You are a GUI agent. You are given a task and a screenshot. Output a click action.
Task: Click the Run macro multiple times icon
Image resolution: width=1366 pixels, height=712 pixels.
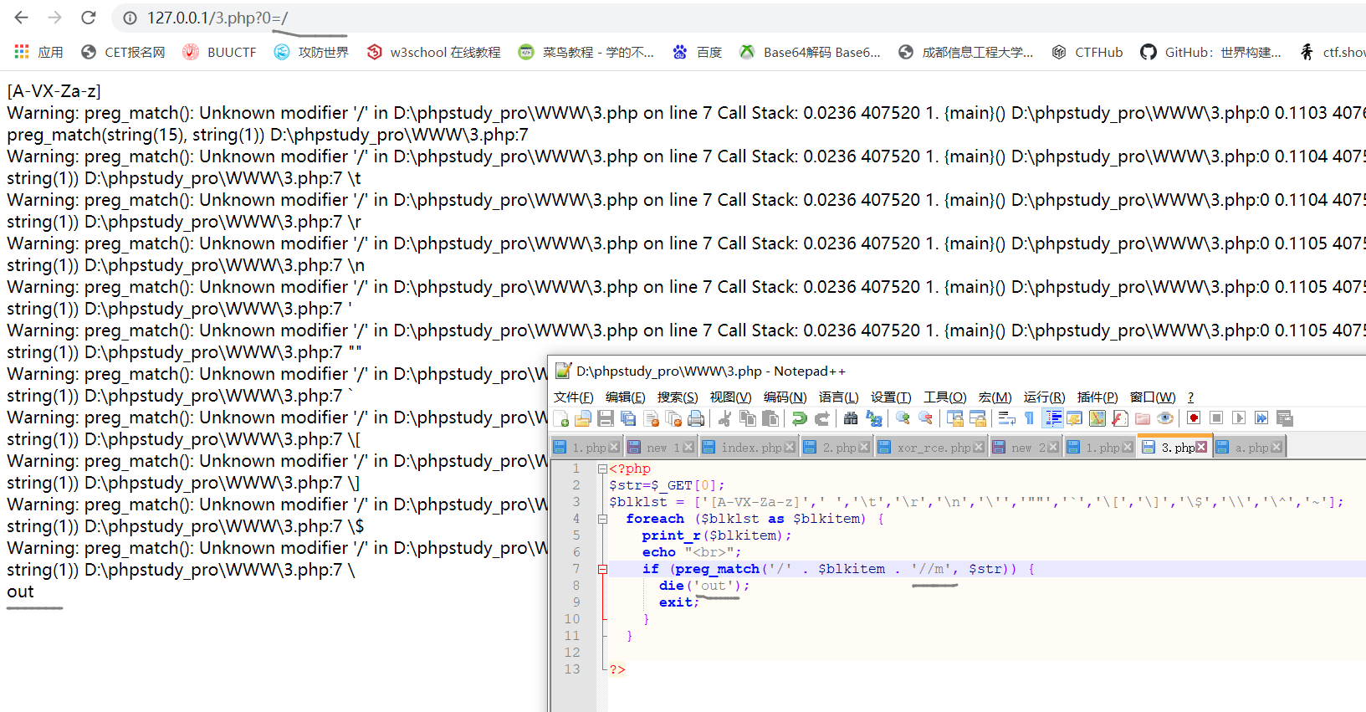tap(1261, 418)
